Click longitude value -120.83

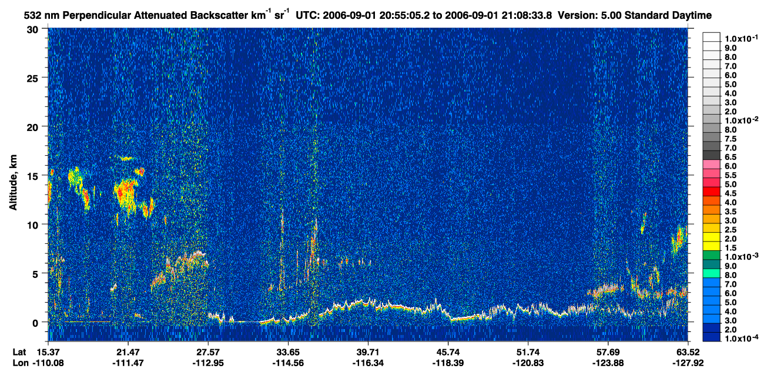click(528, 363)
